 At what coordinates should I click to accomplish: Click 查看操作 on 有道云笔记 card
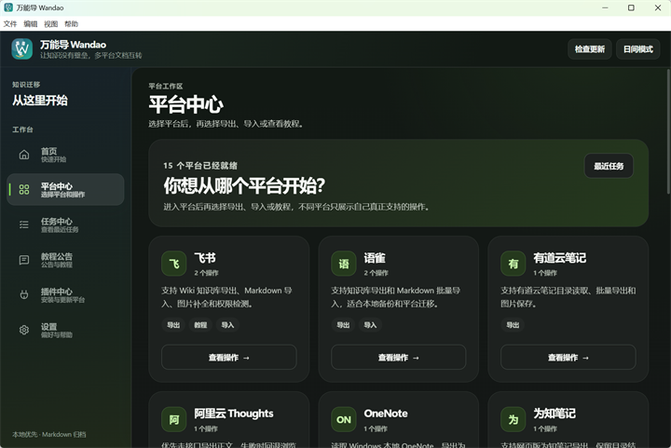[x=568, y=358]
